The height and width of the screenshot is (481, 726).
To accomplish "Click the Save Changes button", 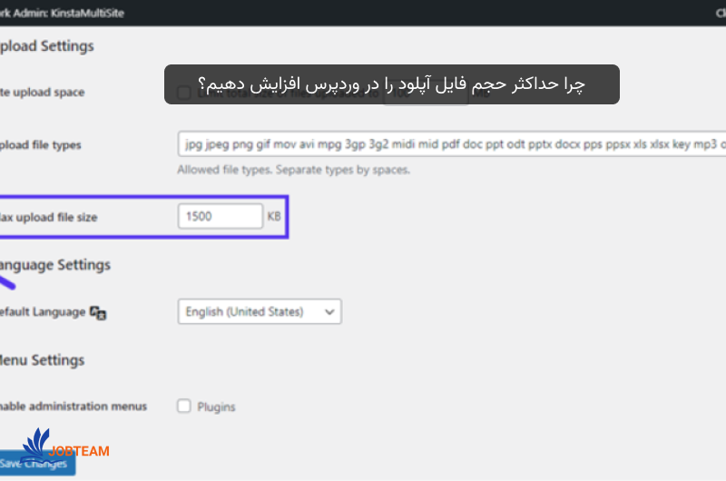I will coord(37,463).
